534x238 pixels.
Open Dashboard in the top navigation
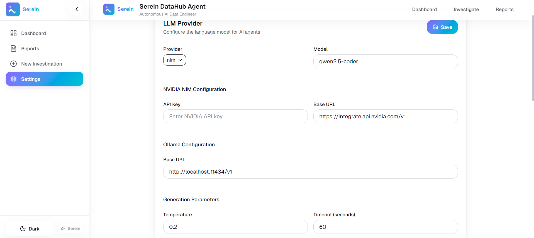point(425,9)
